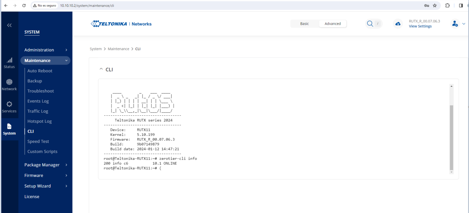Open the saved passwords key icon
The width and height of the screenshot is (469, 213).
click(x=426, y=6)
